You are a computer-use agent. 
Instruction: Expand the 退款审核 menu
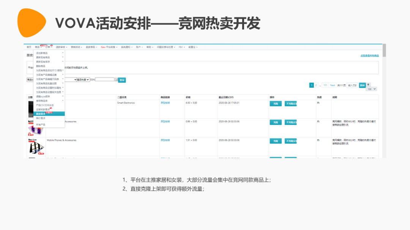pos(61,47)
